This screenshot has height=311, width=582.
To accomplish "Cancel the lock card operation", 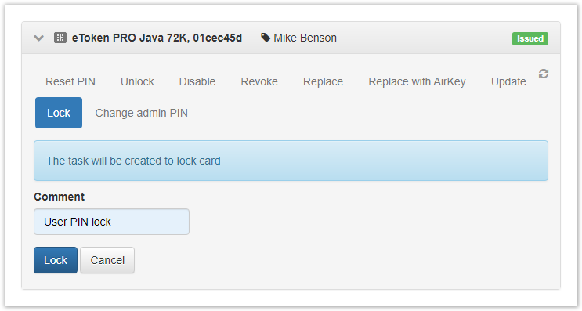I will pyautogui.click(x=107, y=260).
